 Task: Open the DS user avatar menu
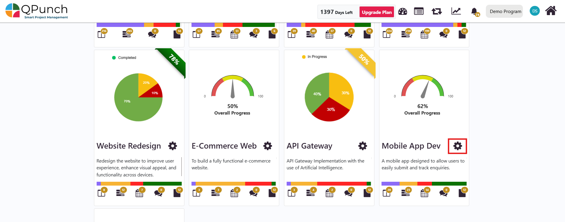pyautogui.click(x=534, y=11)
